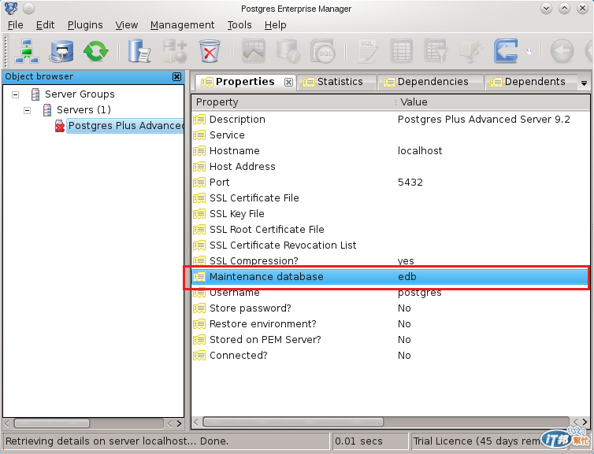
Task: Switch to the Properties tab
Action: 245,82
